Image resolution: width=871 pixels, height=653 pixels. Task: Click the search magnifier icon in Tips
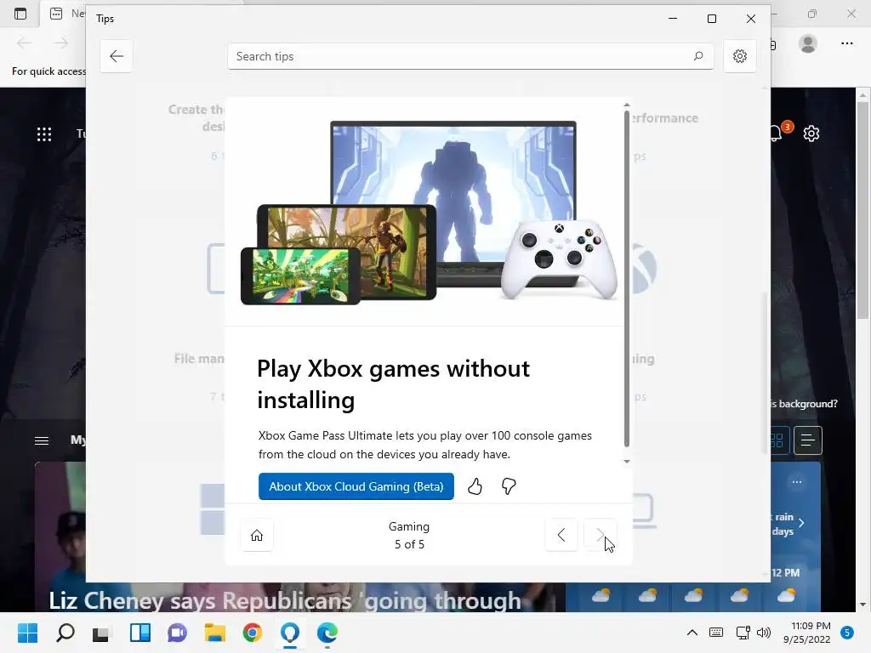coord(698,56)
